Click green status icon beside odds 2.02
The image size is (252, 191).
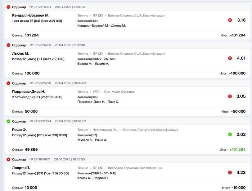click(230, 134)
